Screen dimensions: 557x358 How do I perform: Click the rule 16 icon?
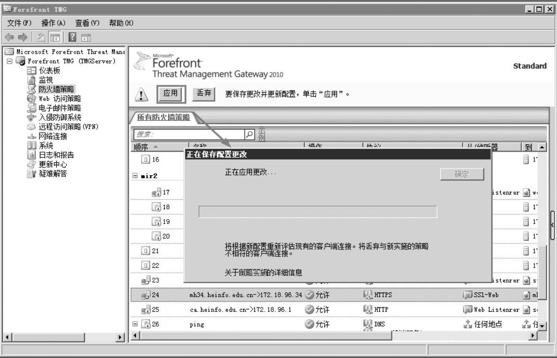click(145, 159)
